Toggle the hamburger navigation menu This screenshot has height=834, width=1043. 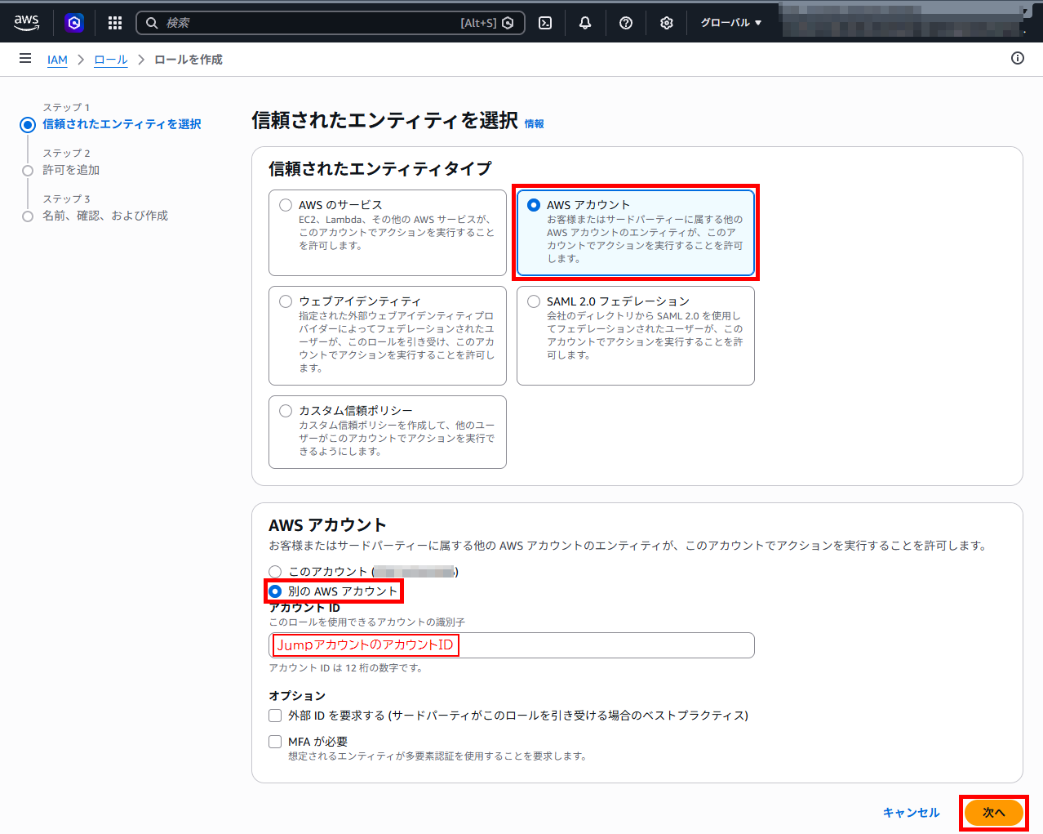coord(25,59)
